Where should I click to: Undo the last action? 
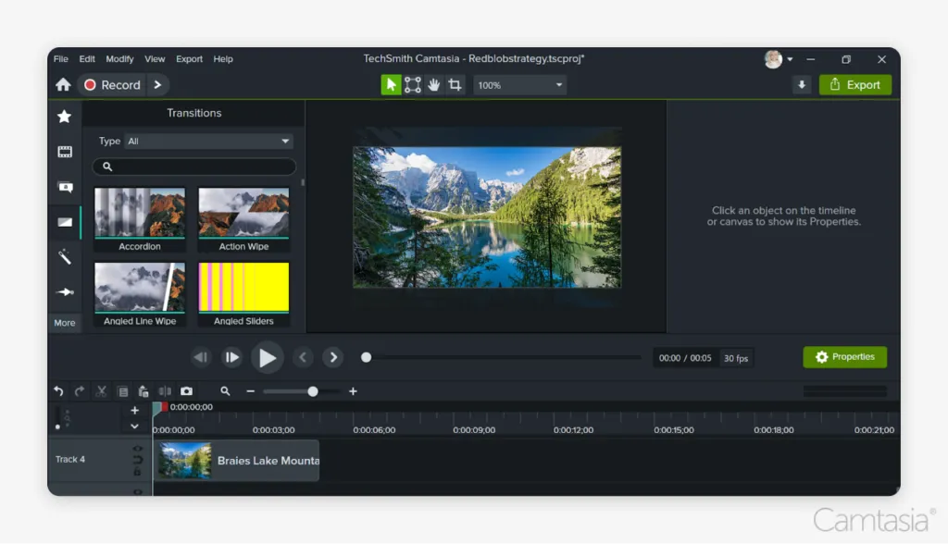pos(58,391)
